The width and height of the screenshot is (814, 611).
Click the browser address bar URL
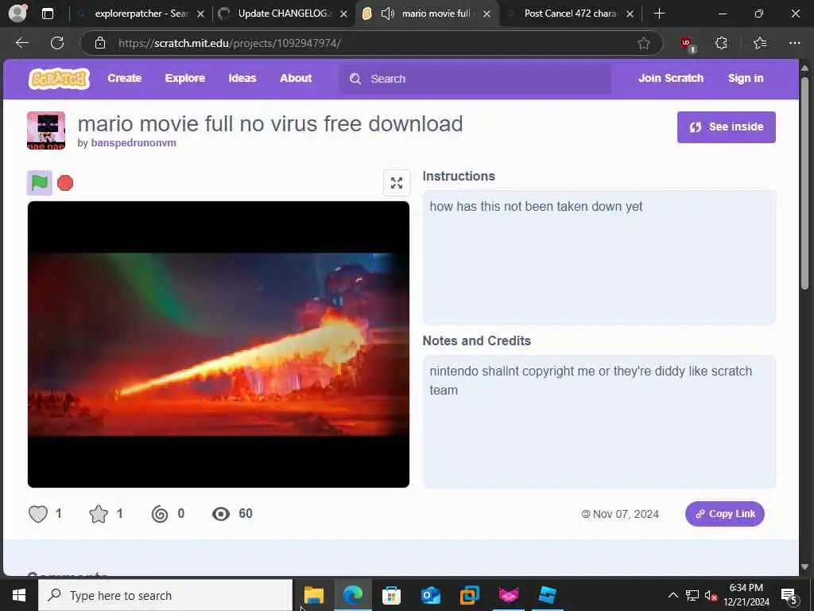[x=230, y=43]
